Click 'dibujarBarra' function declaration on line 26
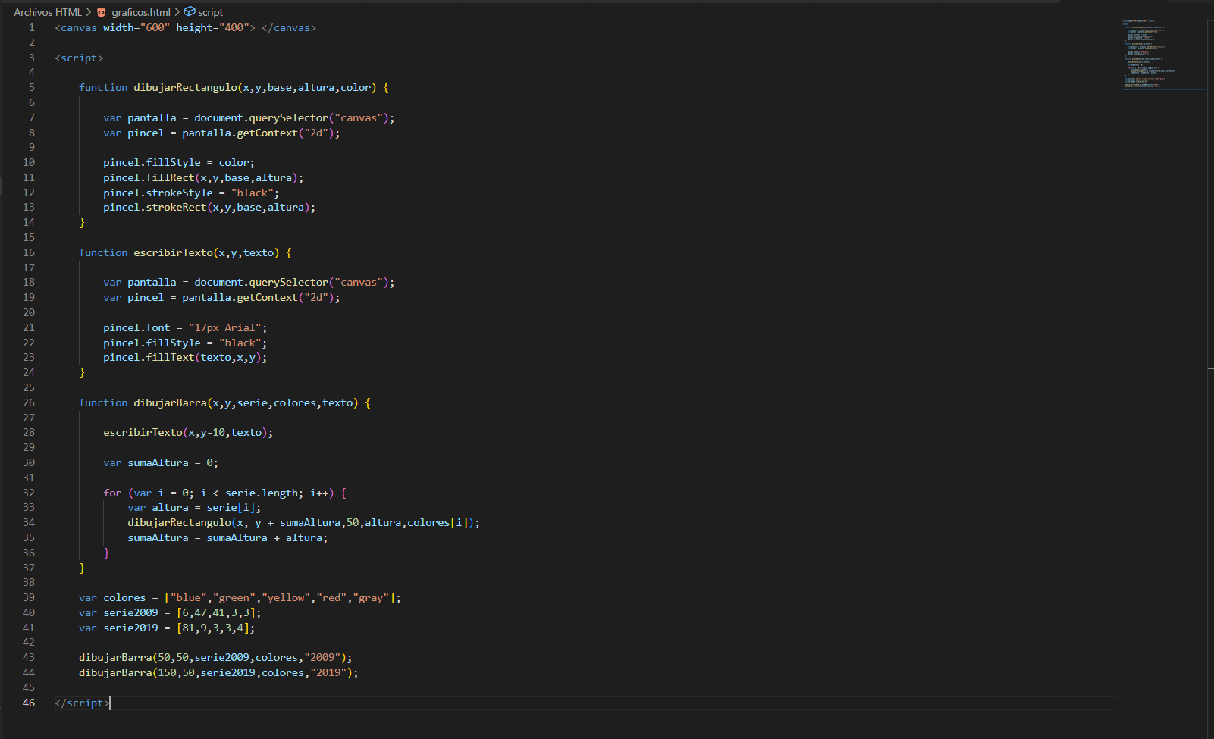The image size is (1214, 739). pyautogui.click(x=171, y=402)
